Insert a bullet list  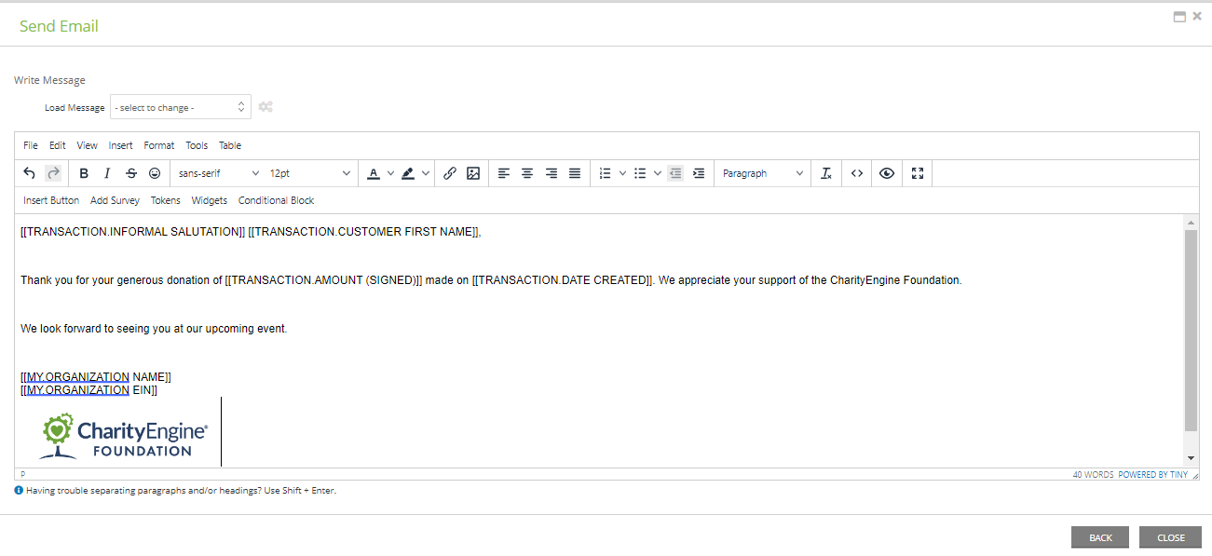click(x=640, y=173)
